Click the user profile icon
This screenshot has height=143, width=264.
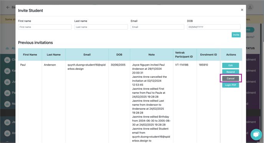coord(250,7)
